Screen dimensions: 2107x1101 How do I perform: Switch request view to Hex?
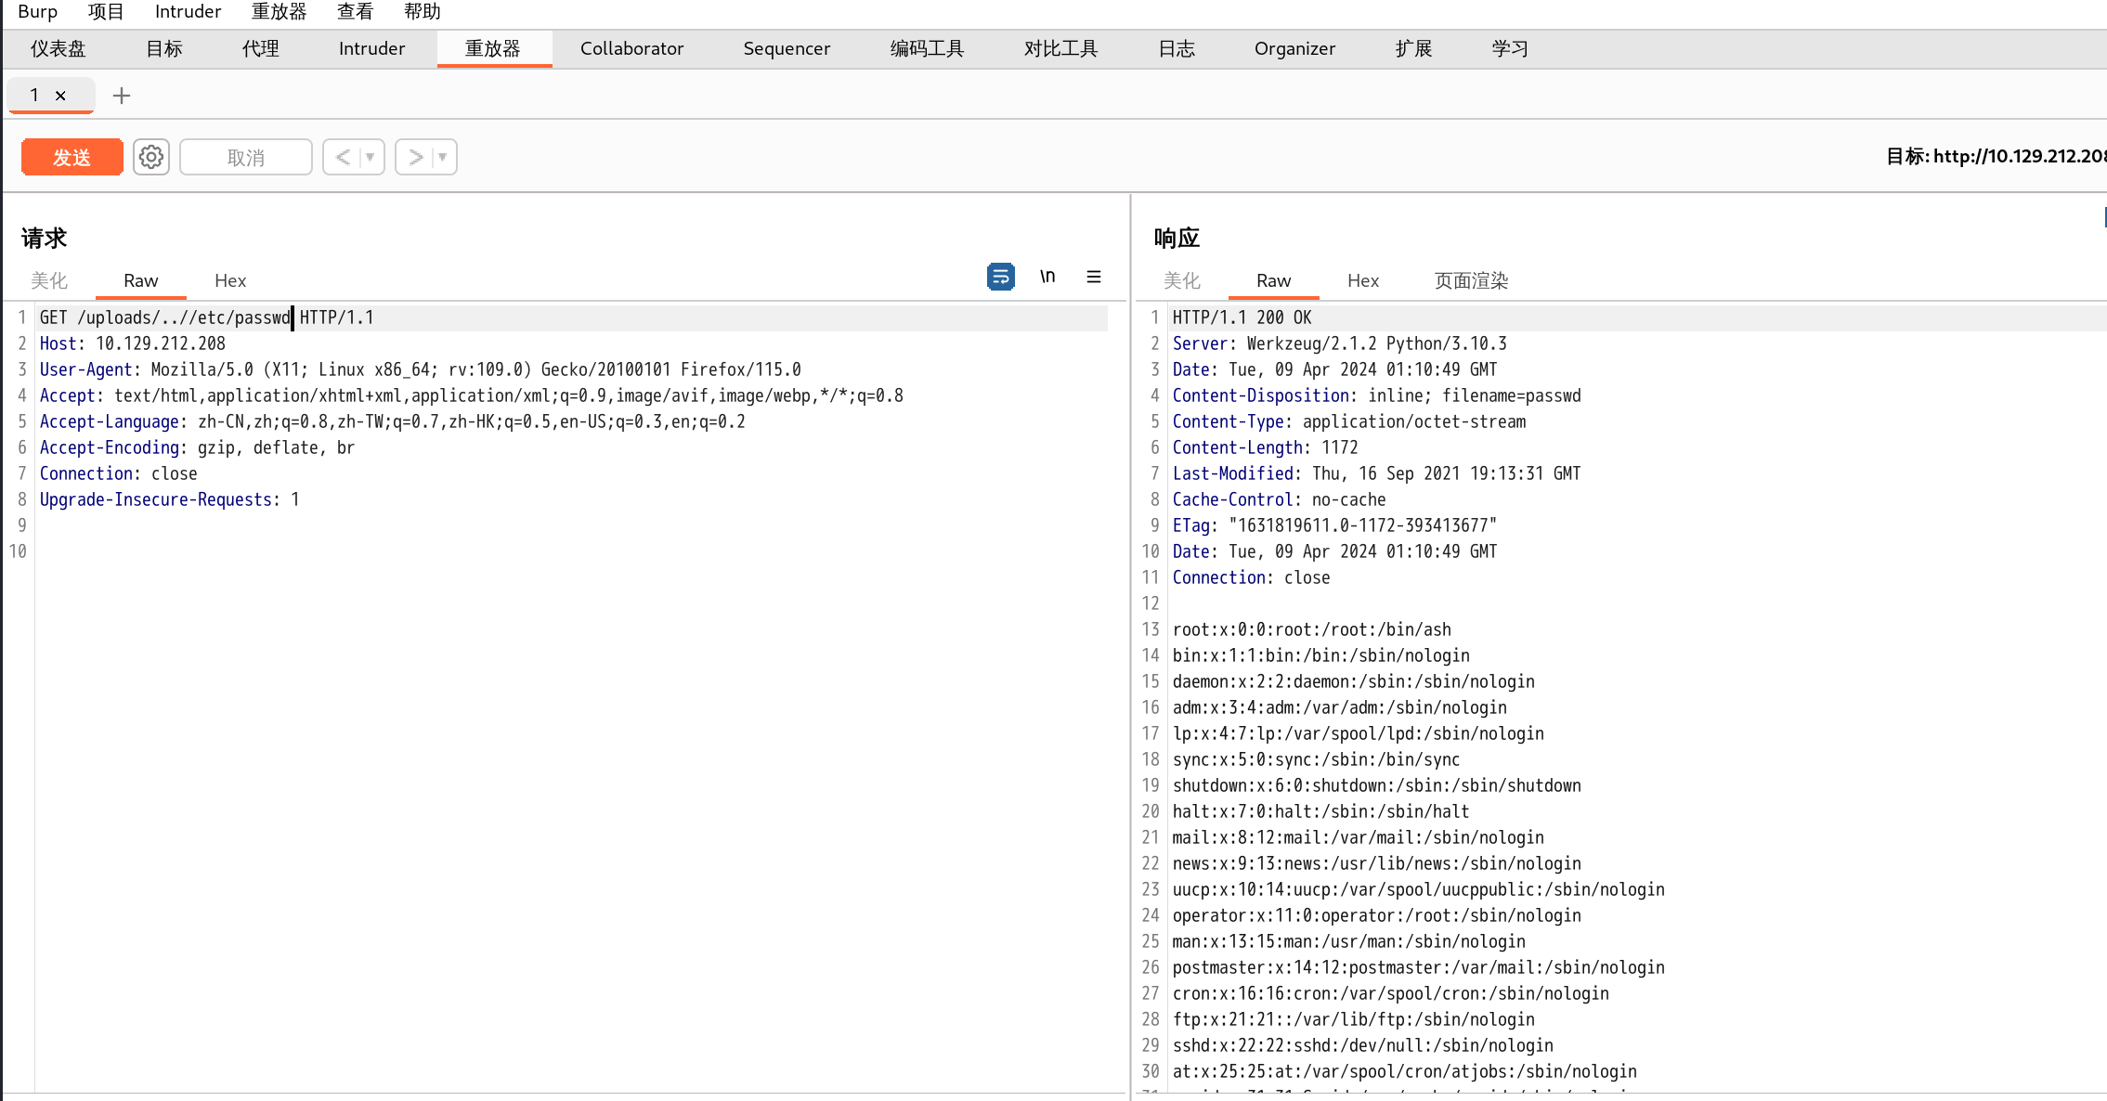[x=229, y=280]
